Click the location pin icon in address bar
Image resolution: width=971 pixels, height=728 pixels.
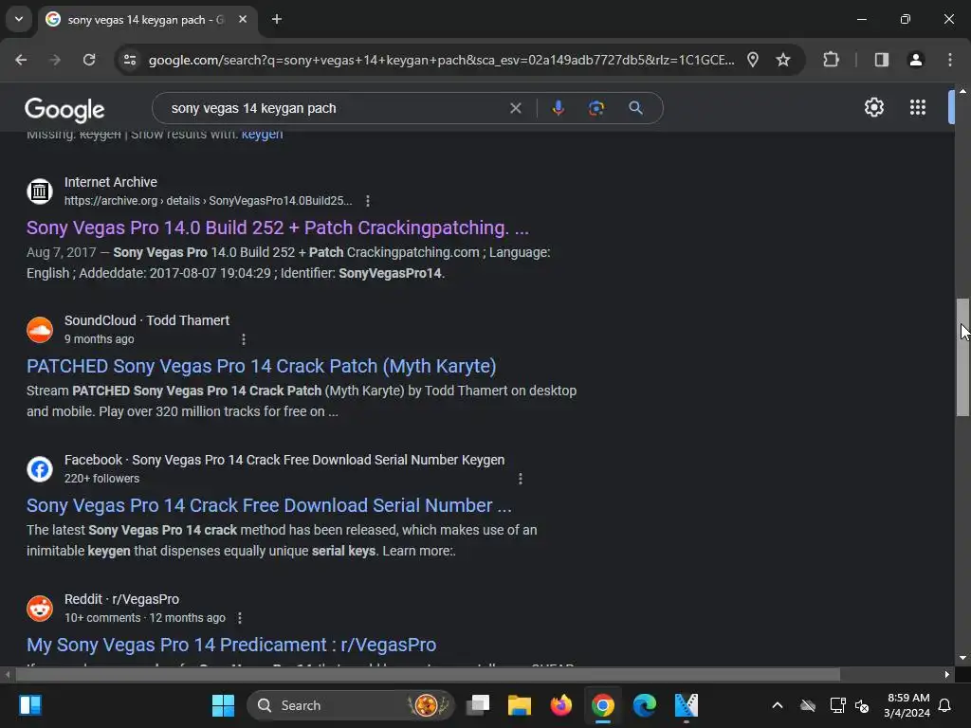click(752, 60)
